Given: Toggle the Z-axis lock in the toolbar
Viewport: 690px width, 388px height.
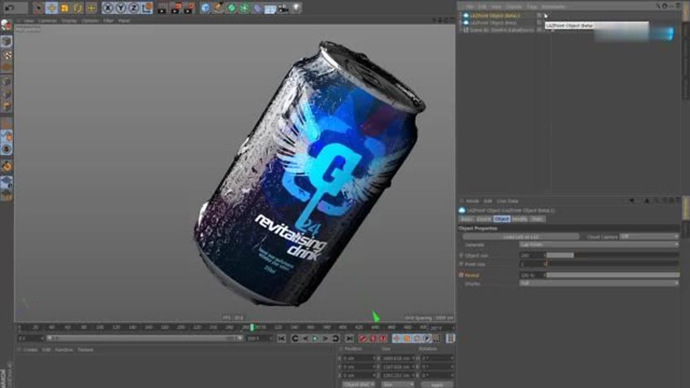Looking at the screenshot, I should tap(134, 8).
